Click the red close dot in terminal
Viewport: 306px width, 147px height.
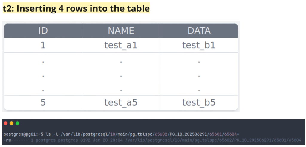click(6, 123)
